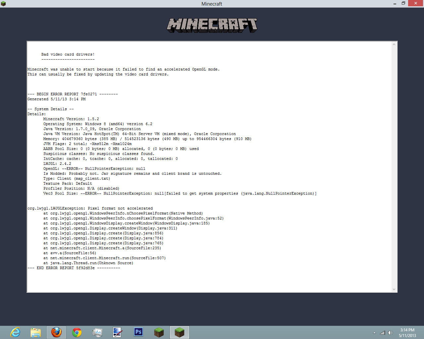Open the performance monitor taskbar icon

pos(97,332)
